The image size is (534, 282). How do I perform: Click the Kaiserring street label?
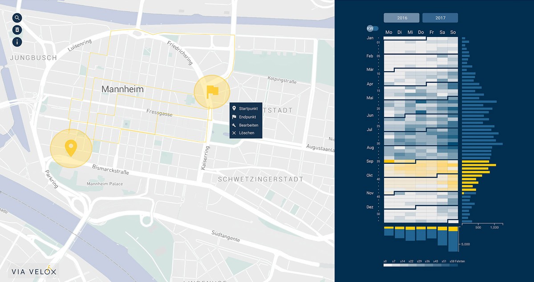point(206,157)
